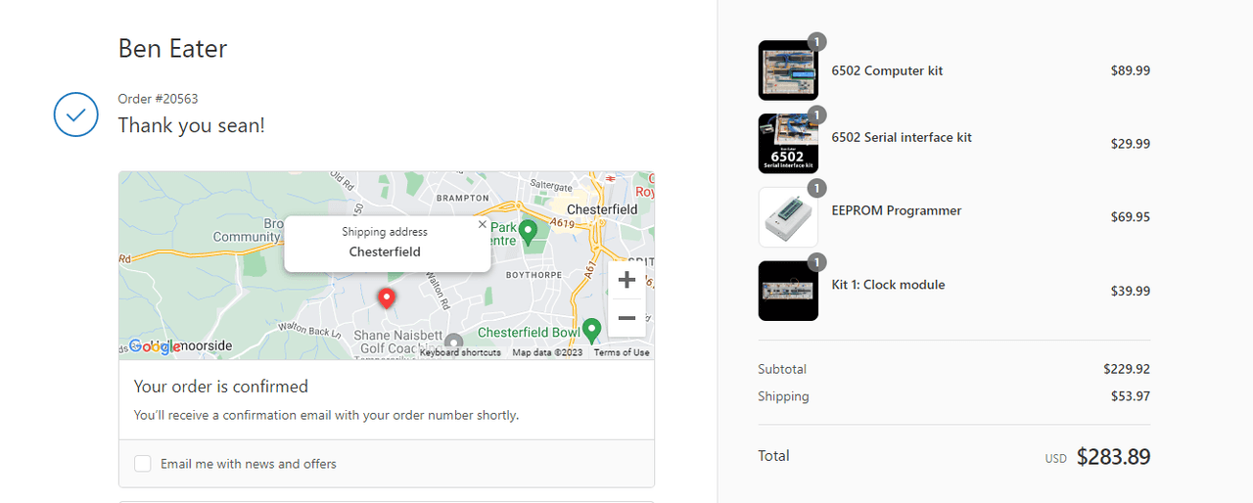Screen dimensions: 1253x503
Task: Zoom in on the shipping map
Action: (x=626, y=280)
